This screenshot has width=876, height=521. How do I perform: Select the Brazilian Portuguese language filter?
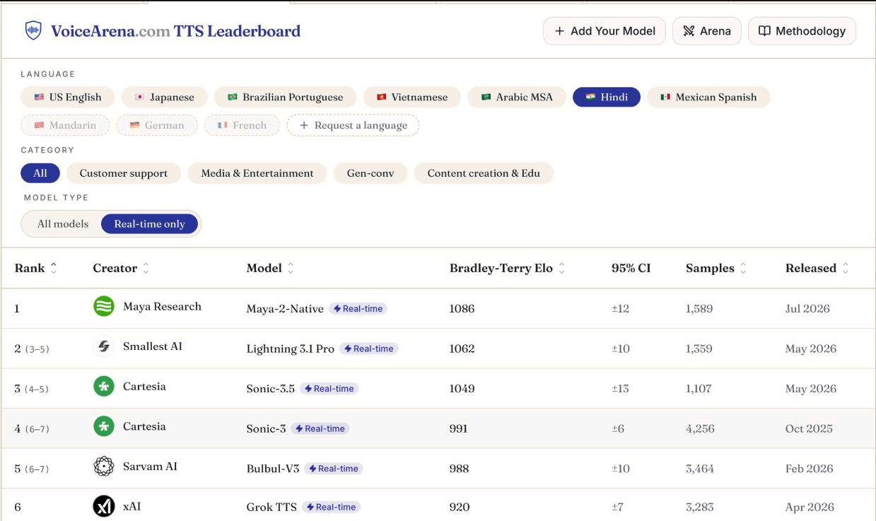pos(285,97)
